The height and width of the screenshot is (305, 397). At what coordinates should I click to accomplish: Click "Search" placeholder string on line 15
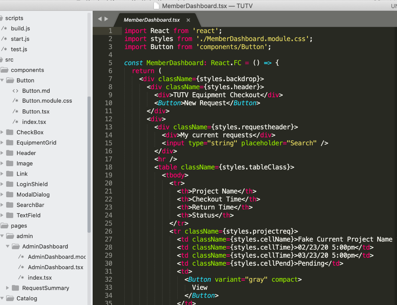click(302, 143)
